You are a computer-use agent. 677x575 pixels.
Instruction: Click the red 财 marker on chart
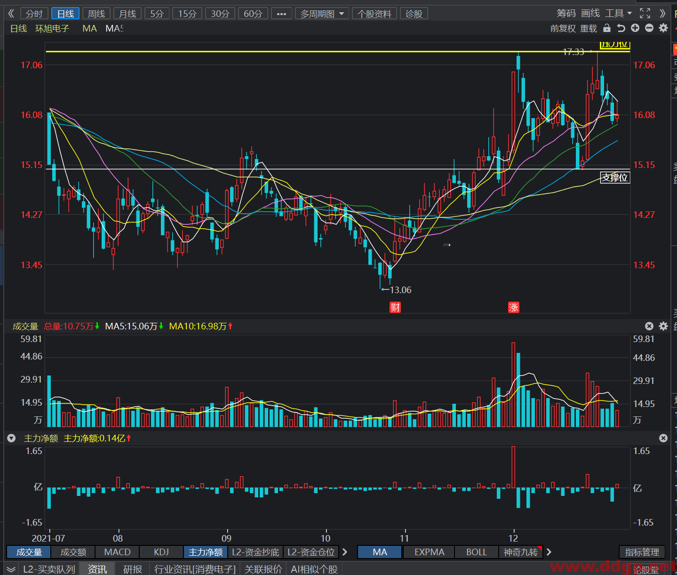point(395,307)
